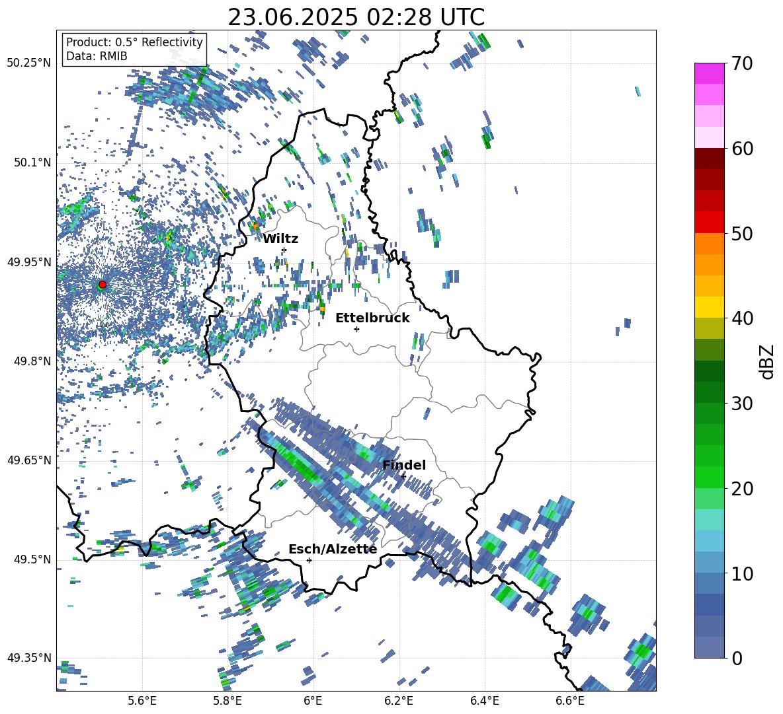Click the colorbar tick label 60
Viewport: 783px width, 714px height.
[x=742, y=149]
